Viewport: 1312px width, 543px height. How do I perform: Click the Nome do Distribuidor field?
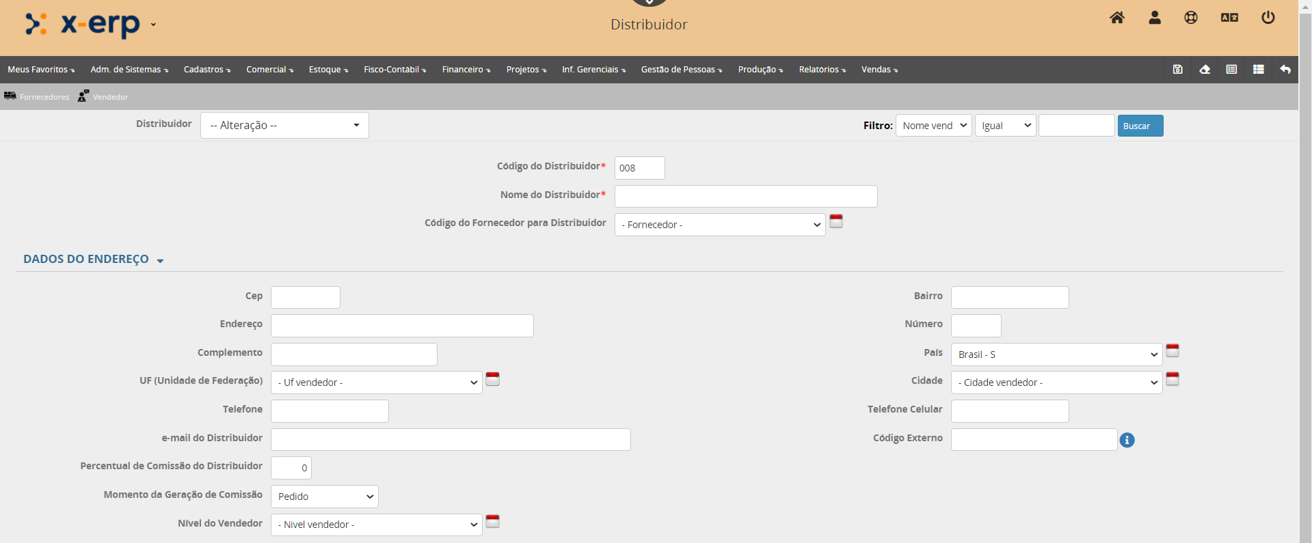745,197
